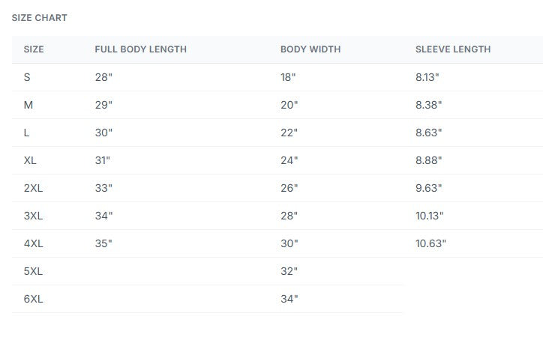Click the 33" full body length cell
Image resolution: width=543 pixels, height=358 pixels.
pos(103,188)
